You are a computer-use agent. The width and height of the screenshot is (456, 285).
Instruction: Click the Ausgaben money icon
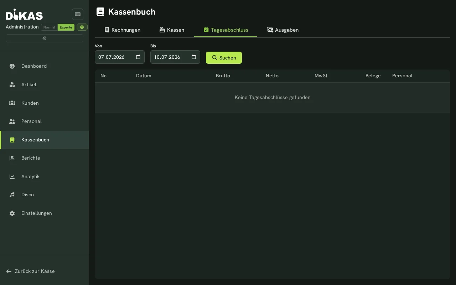[270, 30]
